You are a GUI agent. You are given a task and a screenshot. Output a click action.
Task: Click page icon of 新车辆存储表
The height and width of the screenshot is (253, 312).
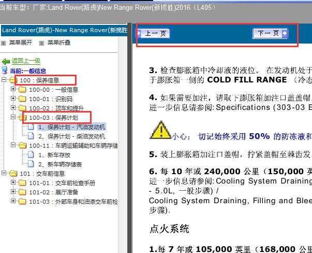pos(31,164)
